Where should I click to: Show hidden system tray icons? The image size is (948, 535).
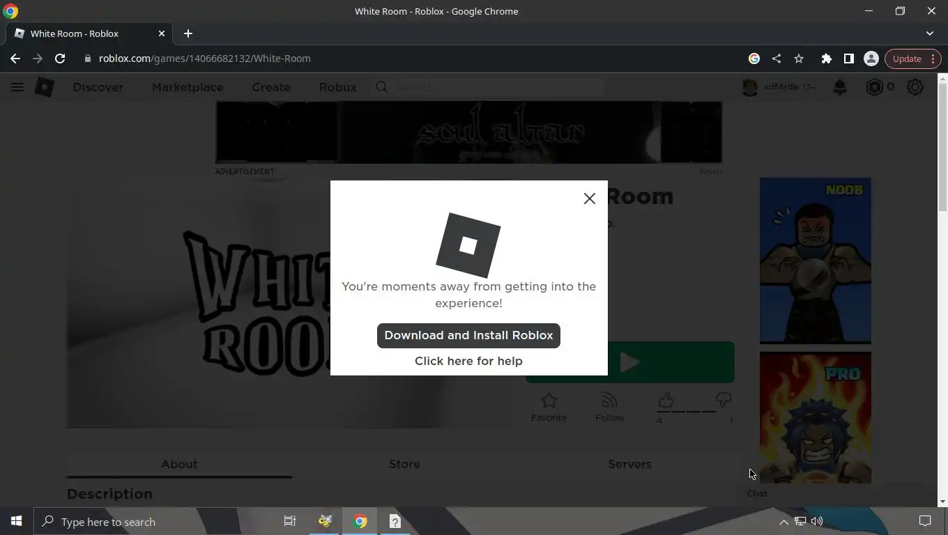click(x=783, y=522)
